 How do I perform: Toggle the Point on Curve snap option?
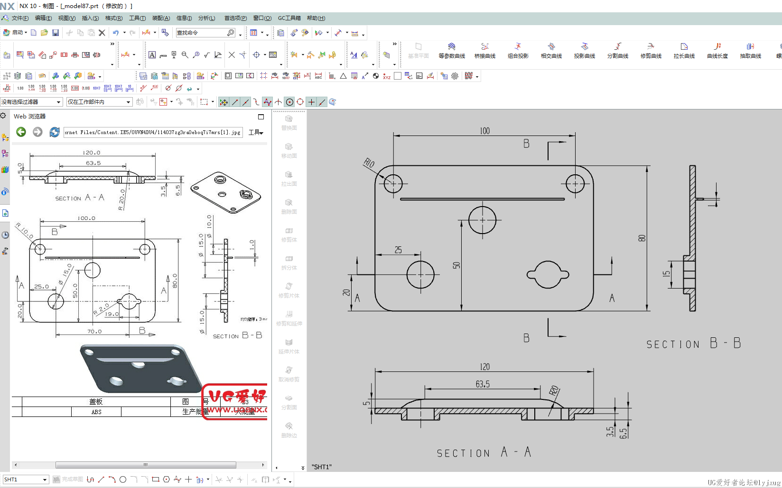(322, 102)
